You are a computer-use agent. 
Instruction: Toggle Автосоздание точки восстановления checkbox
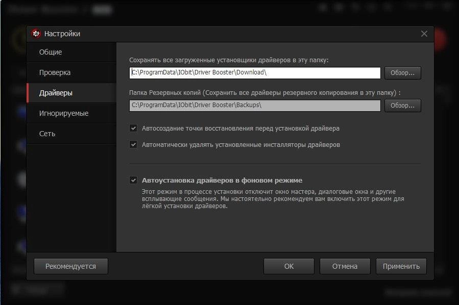tap(133, 128)
